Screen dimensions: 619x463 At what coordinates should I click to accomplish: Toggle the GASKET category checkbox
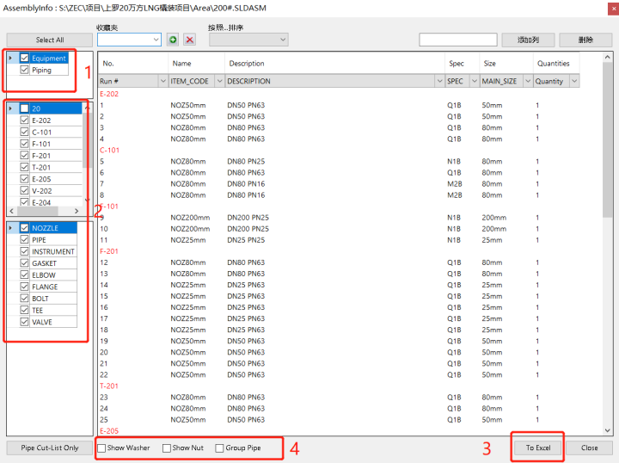[x=24, y=263]
